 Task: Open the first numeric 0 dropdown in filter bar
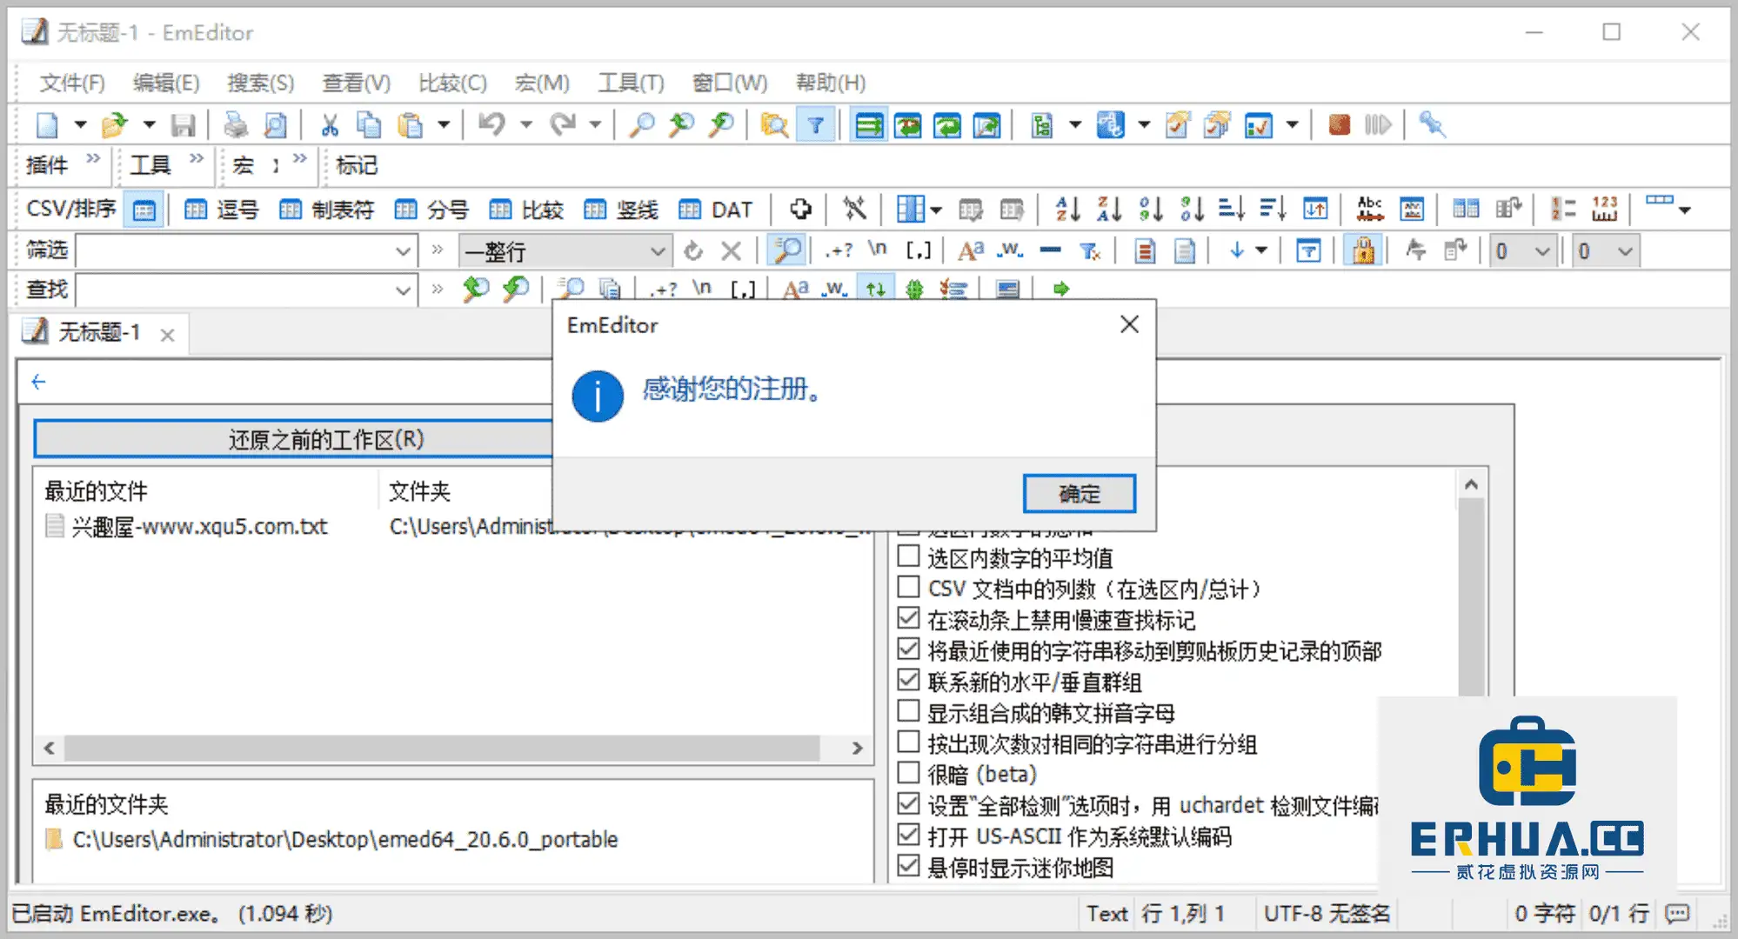point(1542,252)
